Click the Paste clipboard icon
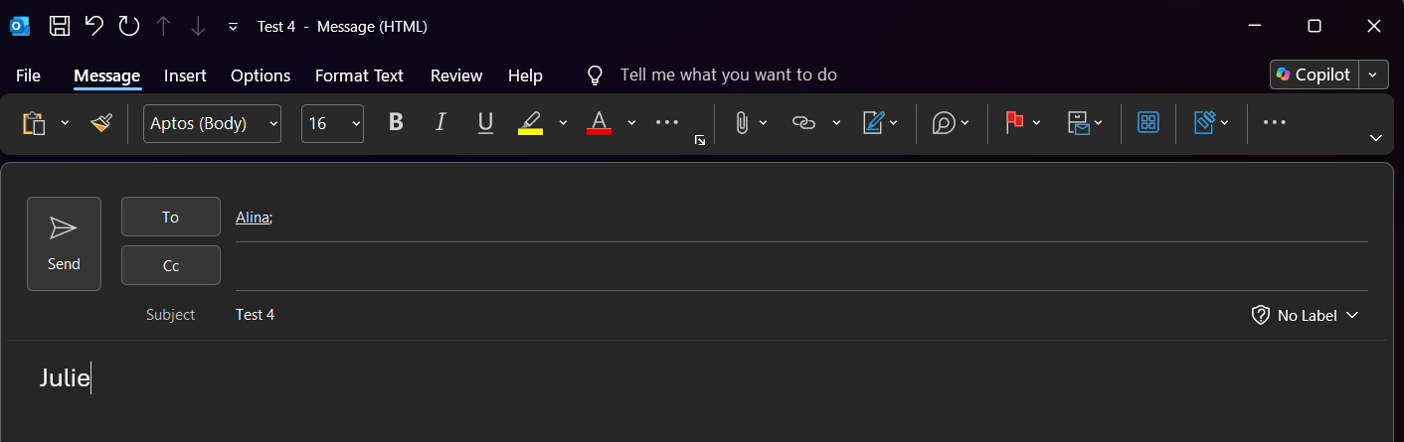 click(35, 123)
